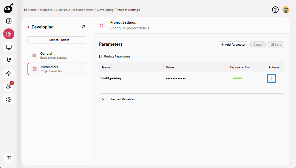Open the dashboard layout sidebar icon

point(9,21)
